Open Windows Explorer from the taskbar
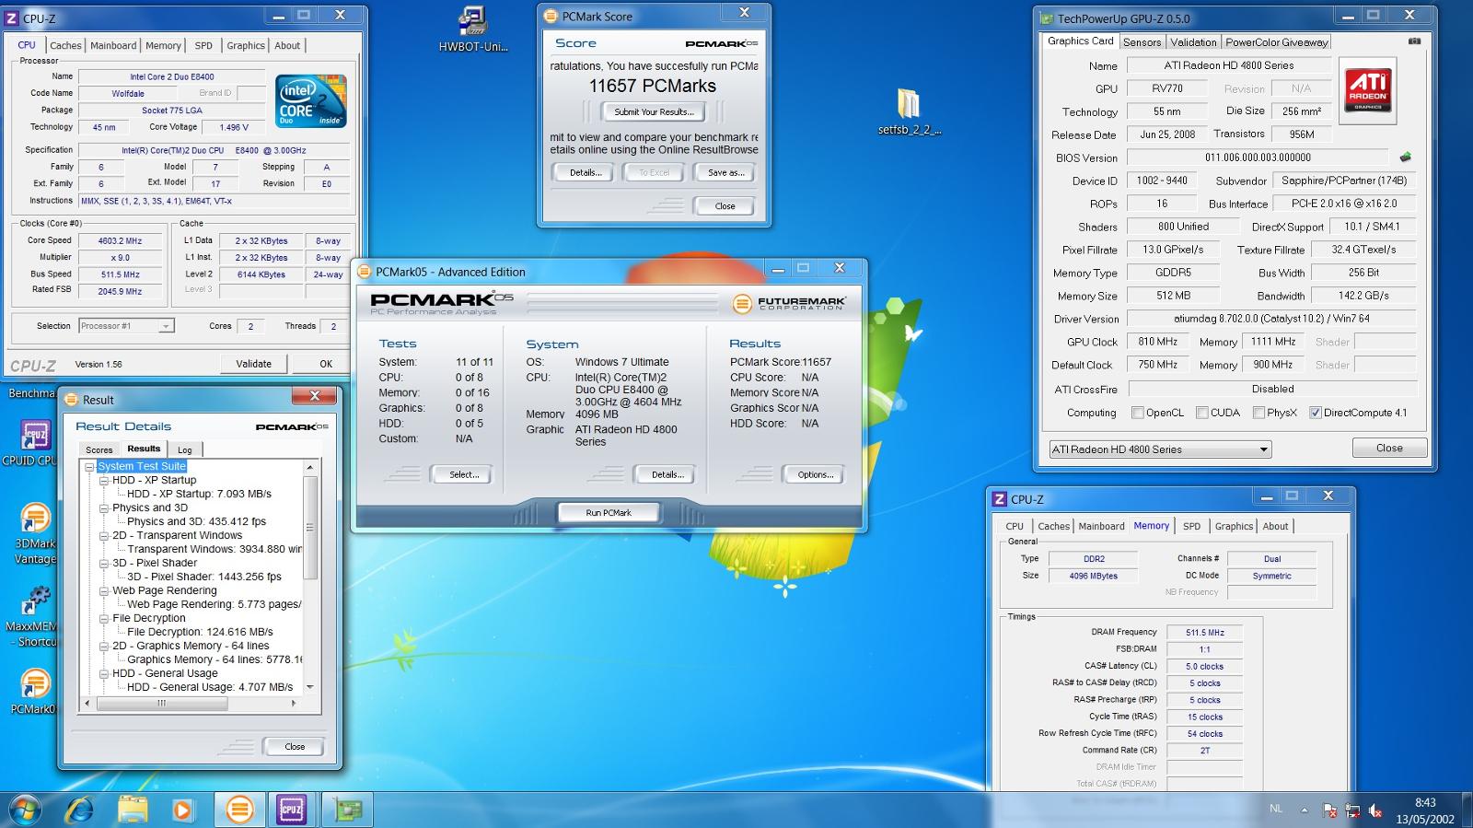 pos(133,810)
